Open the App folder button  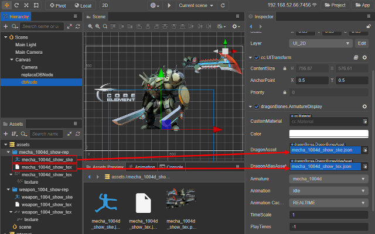[362, 5]
